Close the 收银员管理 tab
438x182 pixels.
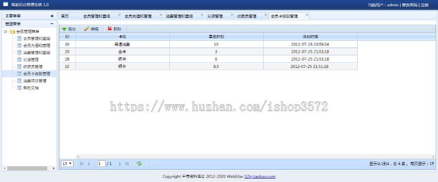265,15
